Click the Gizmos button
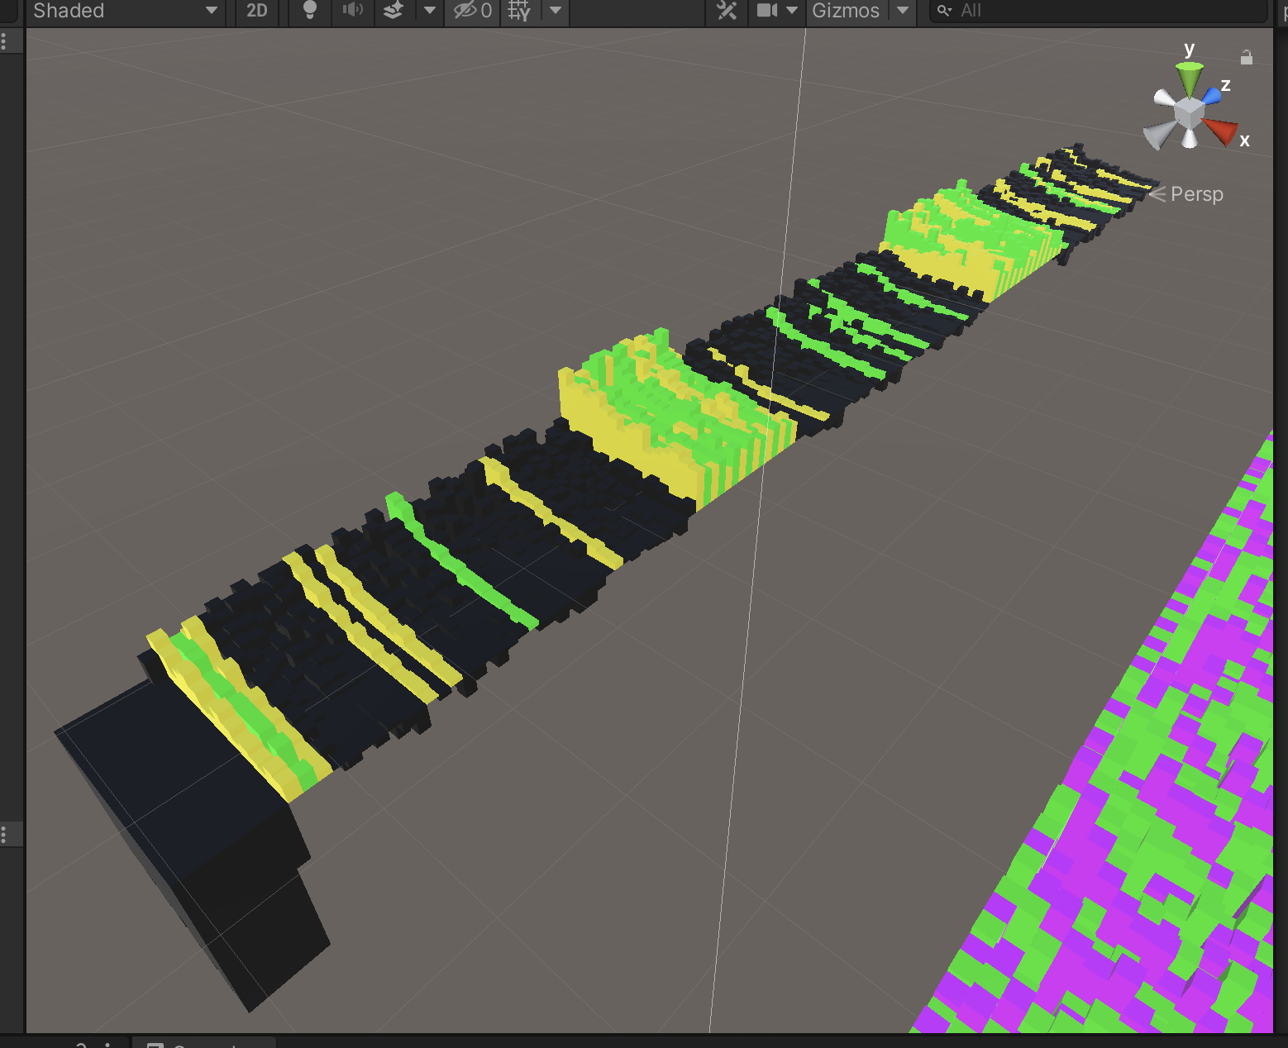Viewport: 1288px width, 1048px height. 845,11
